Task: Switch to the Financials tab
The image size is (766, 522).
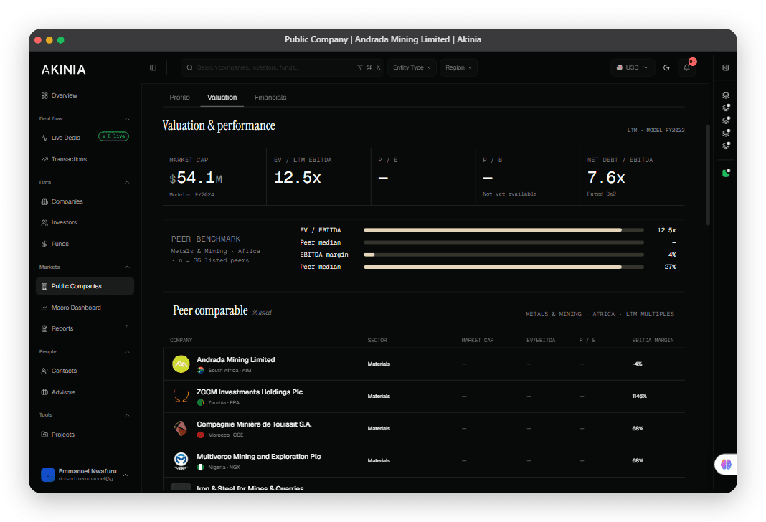Action: pyautogui.click(x=270, y=98)
